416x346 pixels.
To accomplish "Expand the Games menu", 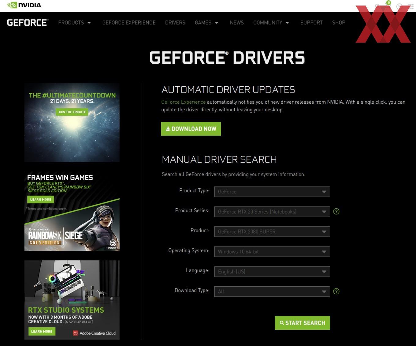I will [206, 23].
